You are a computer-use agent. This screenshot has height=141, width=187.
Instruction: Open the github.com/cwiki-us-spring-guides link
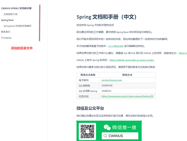click(x=132, y=60)
